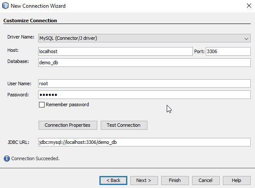Open the Driver Name dropdown arrow
This screenshot has width=255, height=188.
246,39
